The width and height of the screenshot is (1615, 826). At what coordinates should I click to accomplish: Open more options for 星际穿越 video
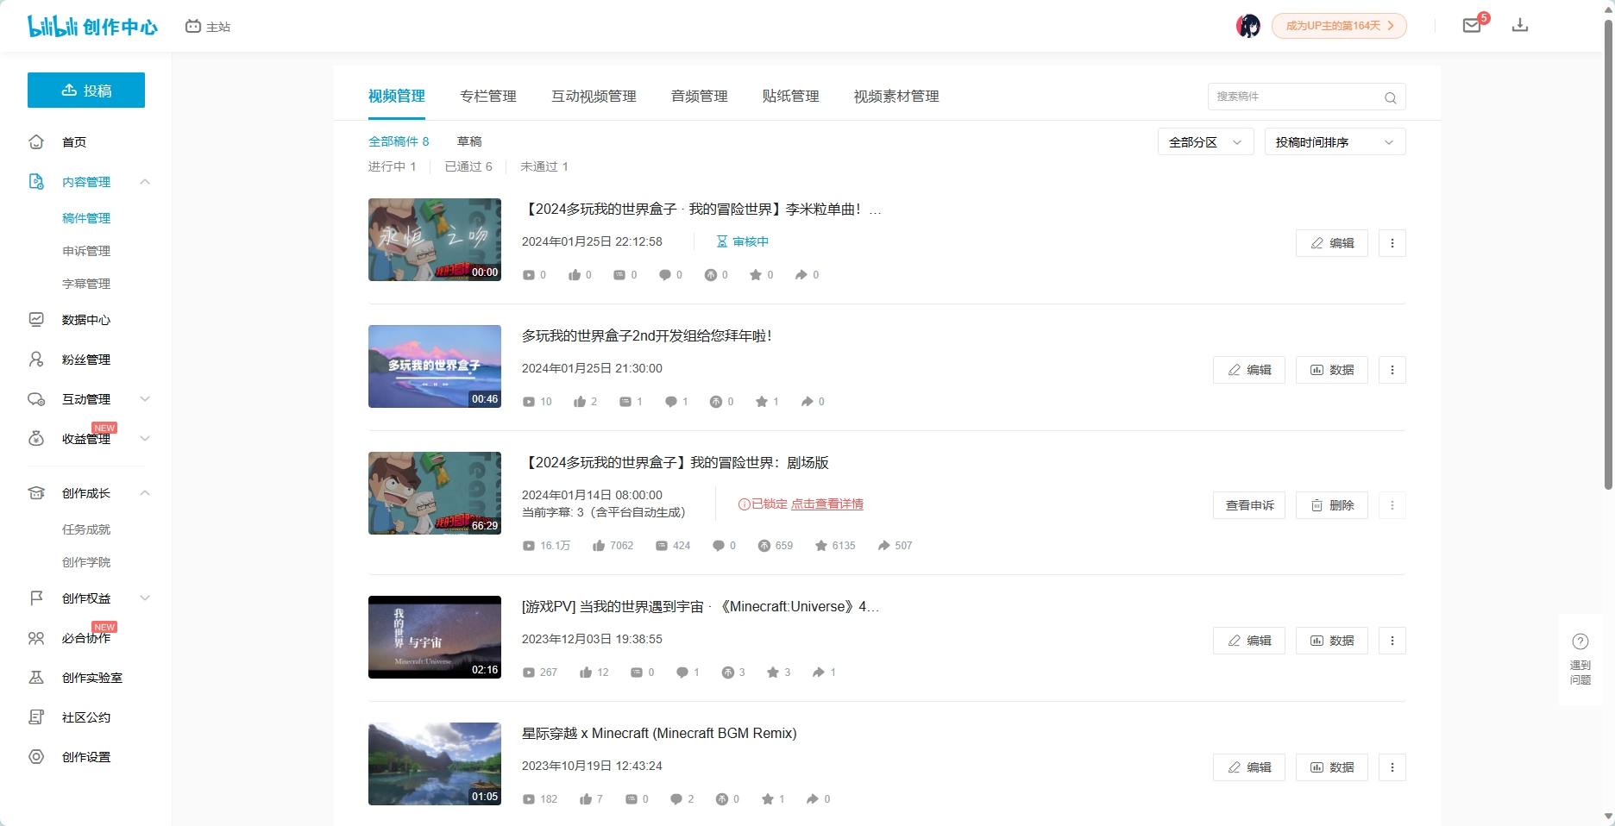tap(1392, 767)
